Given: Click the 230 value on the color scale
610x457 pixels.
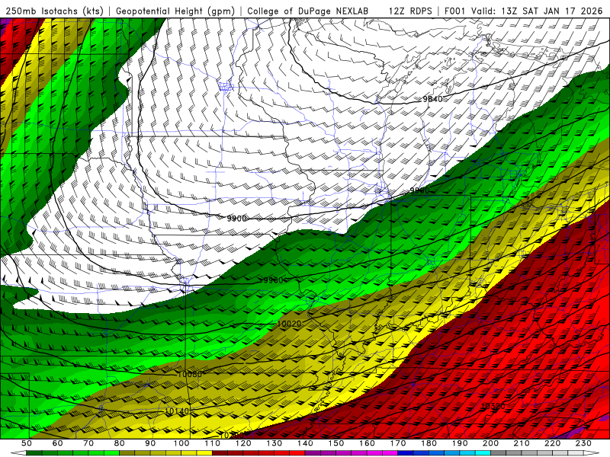Looking at the screenshot, I should [x=583, y=443].
